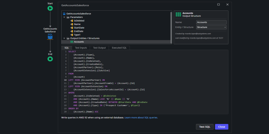The image size is (269, 134).
Task: Click the Parameters folder icon
Action: coord(68,17)
